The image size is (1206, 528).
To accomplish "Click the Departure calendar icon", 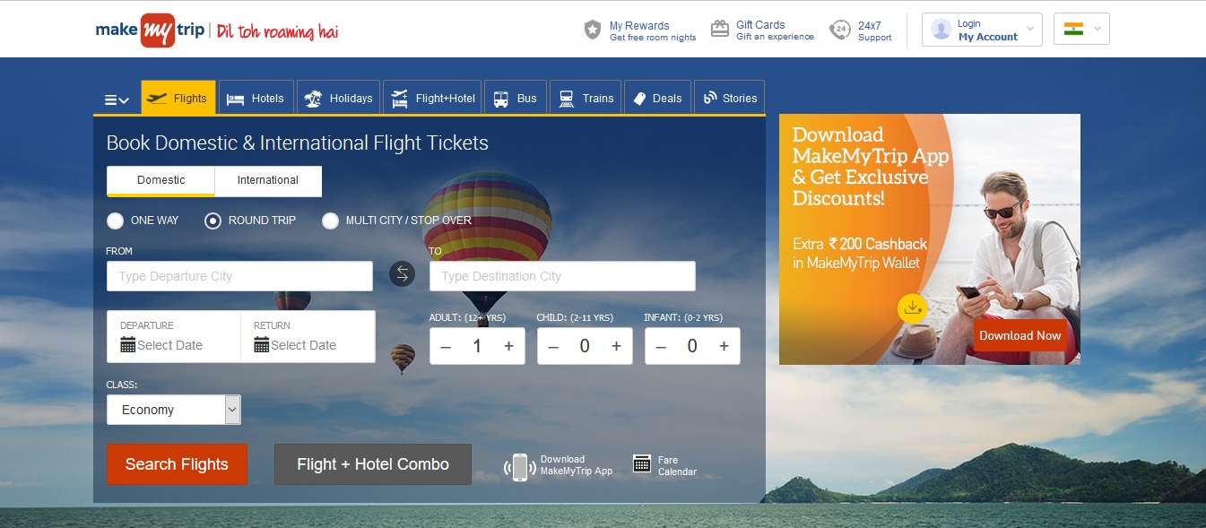I will (x=127, y=344).
